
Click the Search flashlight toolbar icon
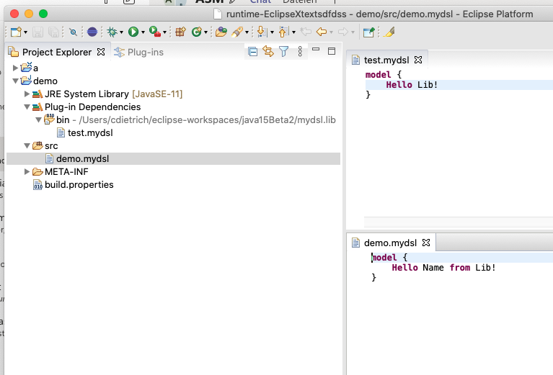coord(237,32)
